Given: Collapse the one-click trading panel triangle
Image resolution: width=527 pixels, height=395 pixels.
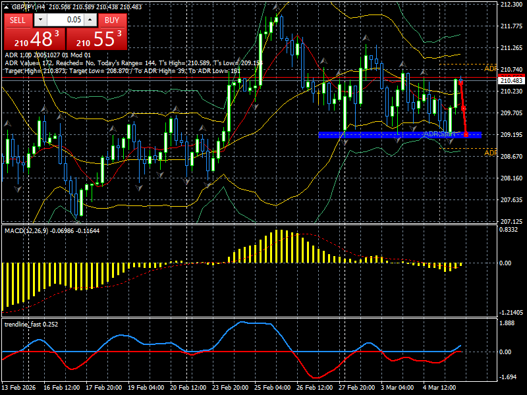Looking at the screenshot, I should 7,7.
